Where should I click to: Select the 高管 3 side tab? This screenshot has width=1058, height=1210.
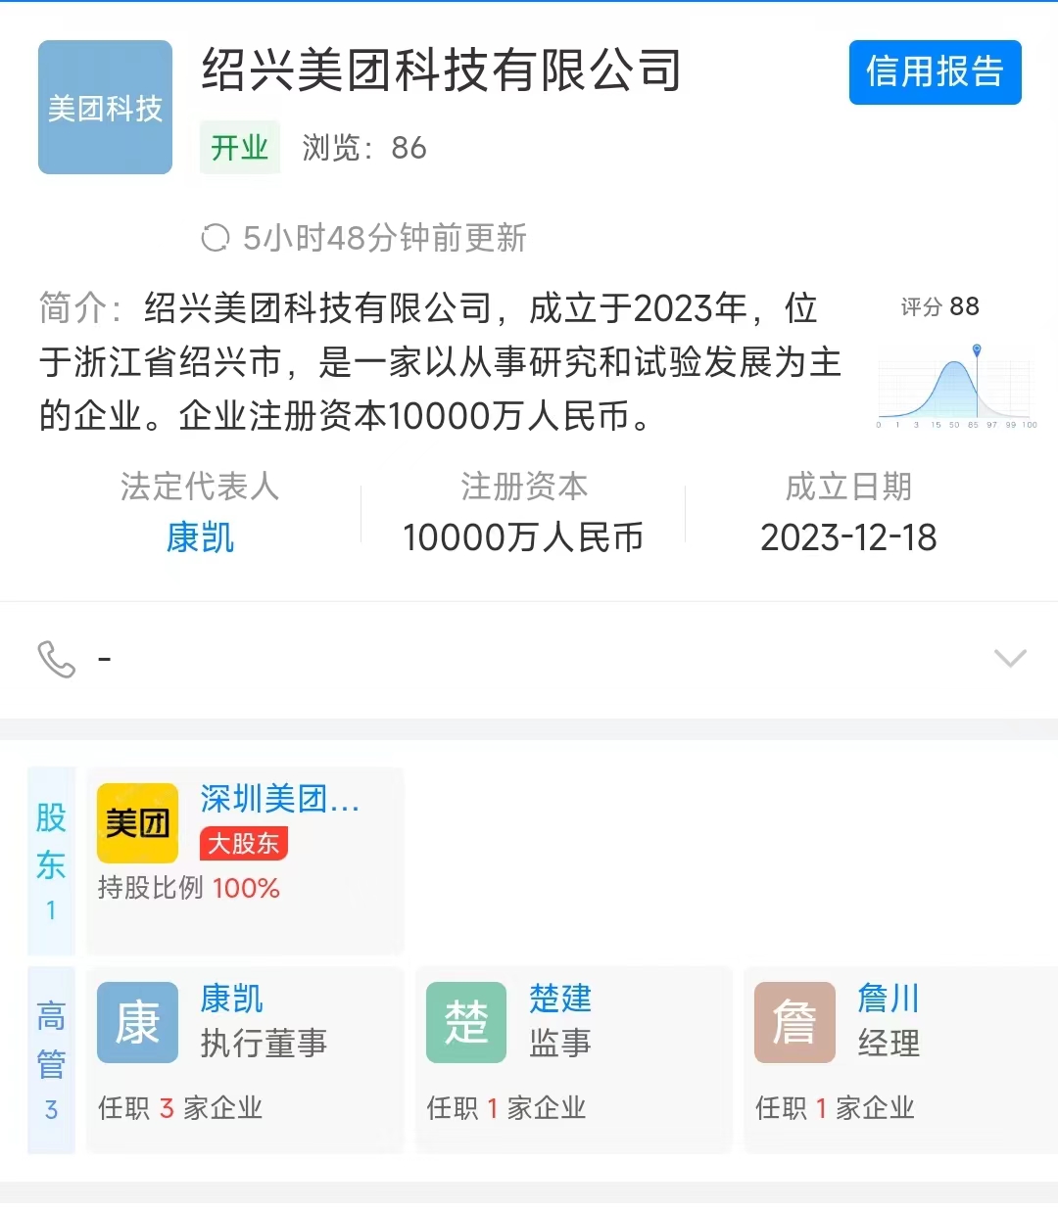point(51,1060)
